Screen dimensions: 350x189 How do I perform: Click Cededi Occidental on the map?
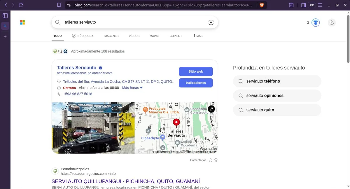click(x=187, y=143)
